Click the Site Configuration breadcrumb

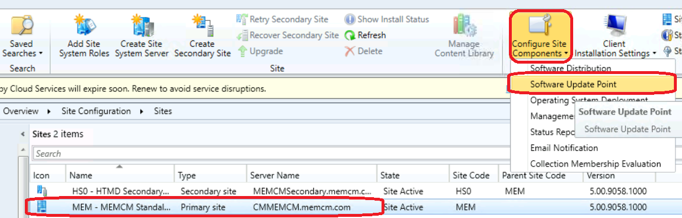pyautogui.click(x=96, y=112)
